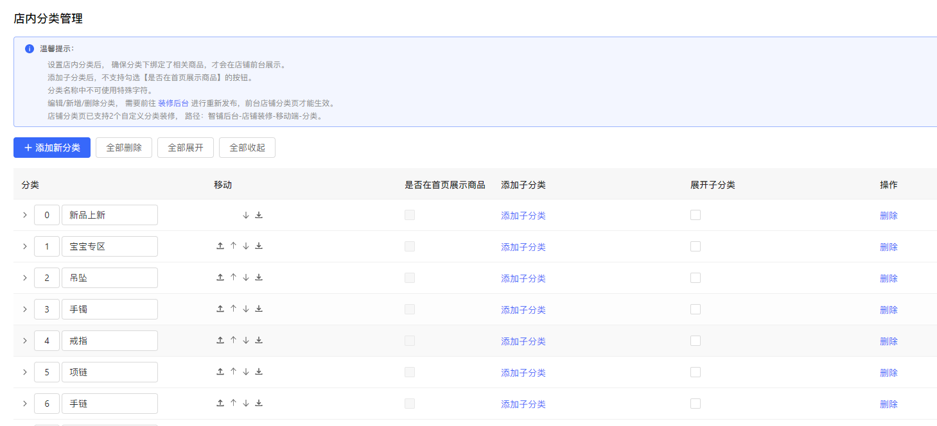Open the 装修后台 link in tips
The height and width of the screenshot is (426, 937).
point(173,103)
